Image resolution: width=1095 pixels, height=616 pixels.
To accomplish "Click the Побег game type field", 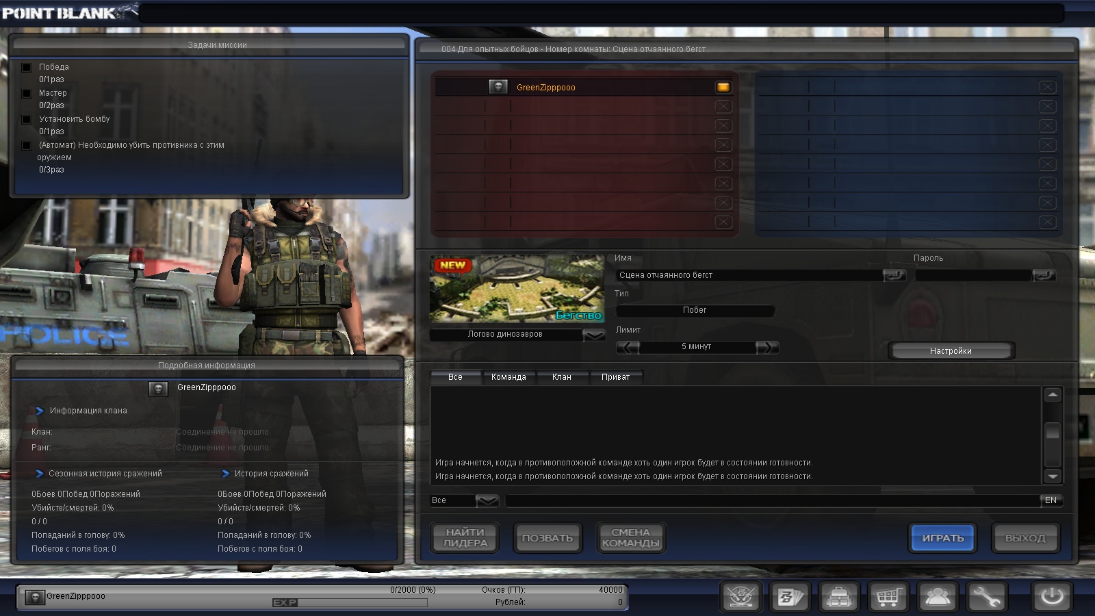I will pyautogui.click(x=695, y=311).
